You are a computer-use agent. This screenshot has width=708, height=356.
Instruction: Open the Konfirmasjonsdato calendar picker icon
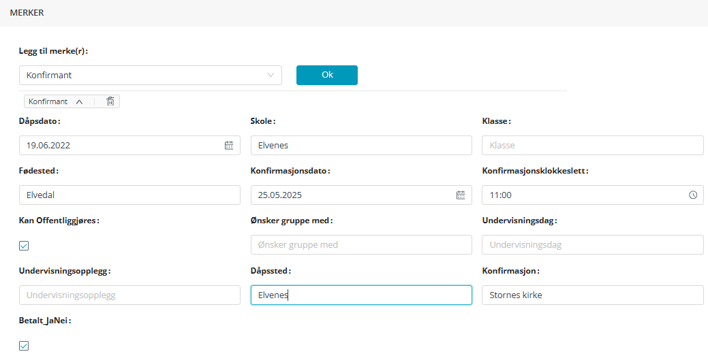click(x=461, y=195)
